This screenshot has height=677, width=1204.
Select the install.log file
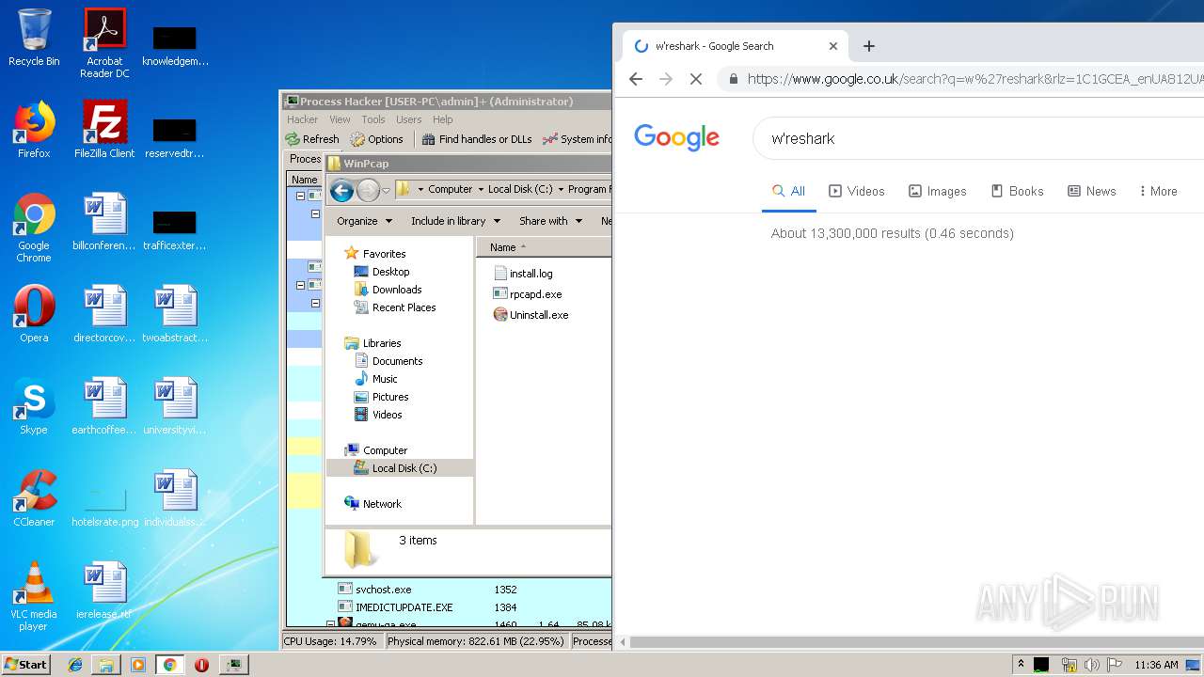(523, 274)
